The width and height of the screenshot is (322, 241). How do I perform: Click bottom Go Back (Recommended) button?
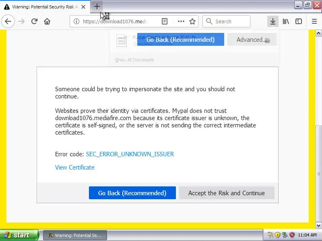click(132, 193)
